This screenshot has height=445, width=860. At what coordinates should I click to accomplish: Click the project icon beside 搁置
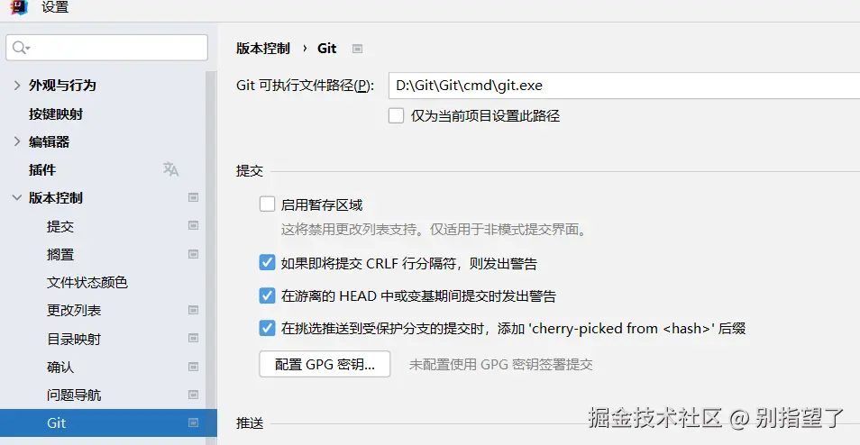193,254
